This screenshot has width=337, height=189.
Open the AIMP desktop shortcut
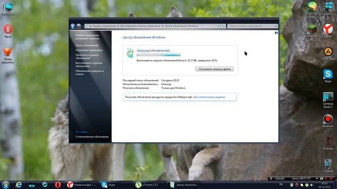(328, 54)
